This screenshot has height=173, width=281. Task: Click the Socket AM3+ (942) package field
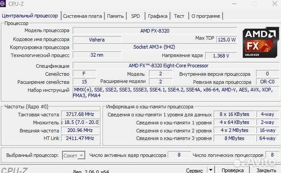(154, 47)
